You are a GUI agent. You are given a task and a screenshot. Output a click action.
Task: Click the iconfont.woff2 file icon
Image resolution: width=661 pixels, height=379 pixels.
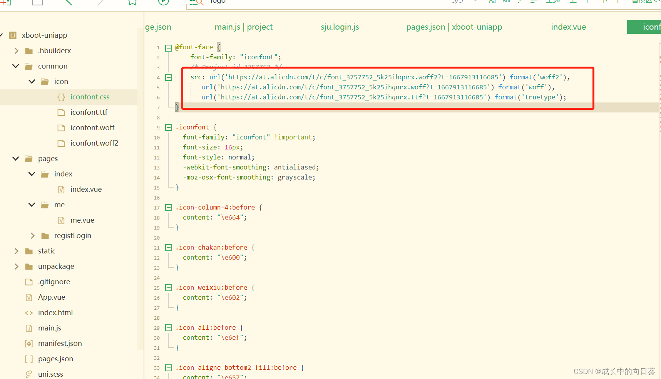[x=61, y=143]
